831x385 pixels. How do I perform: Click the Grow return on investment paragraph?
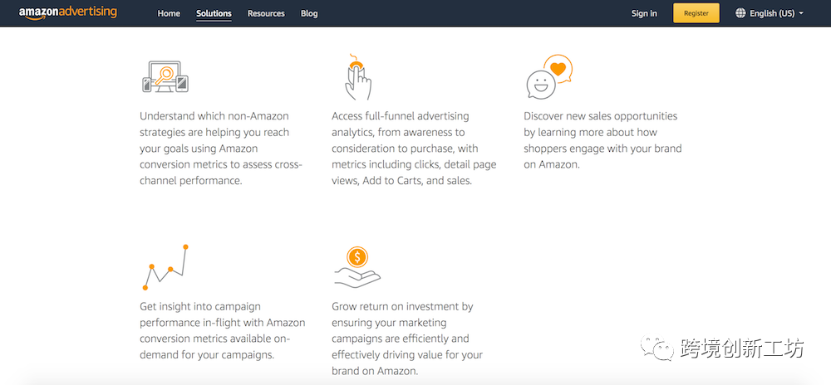tap(407, 339)
